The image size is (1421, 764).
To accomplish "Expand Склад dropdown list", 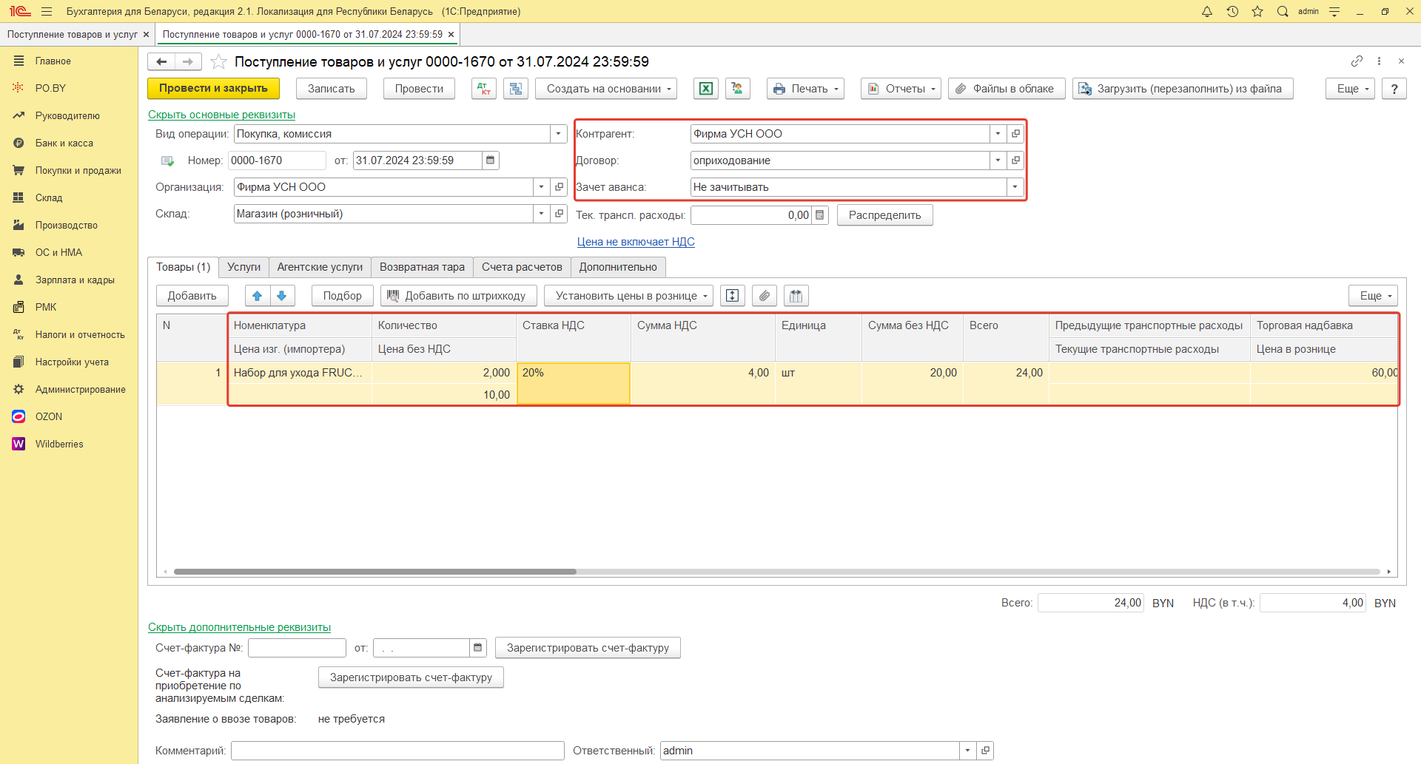I will (x=542, y=214).
